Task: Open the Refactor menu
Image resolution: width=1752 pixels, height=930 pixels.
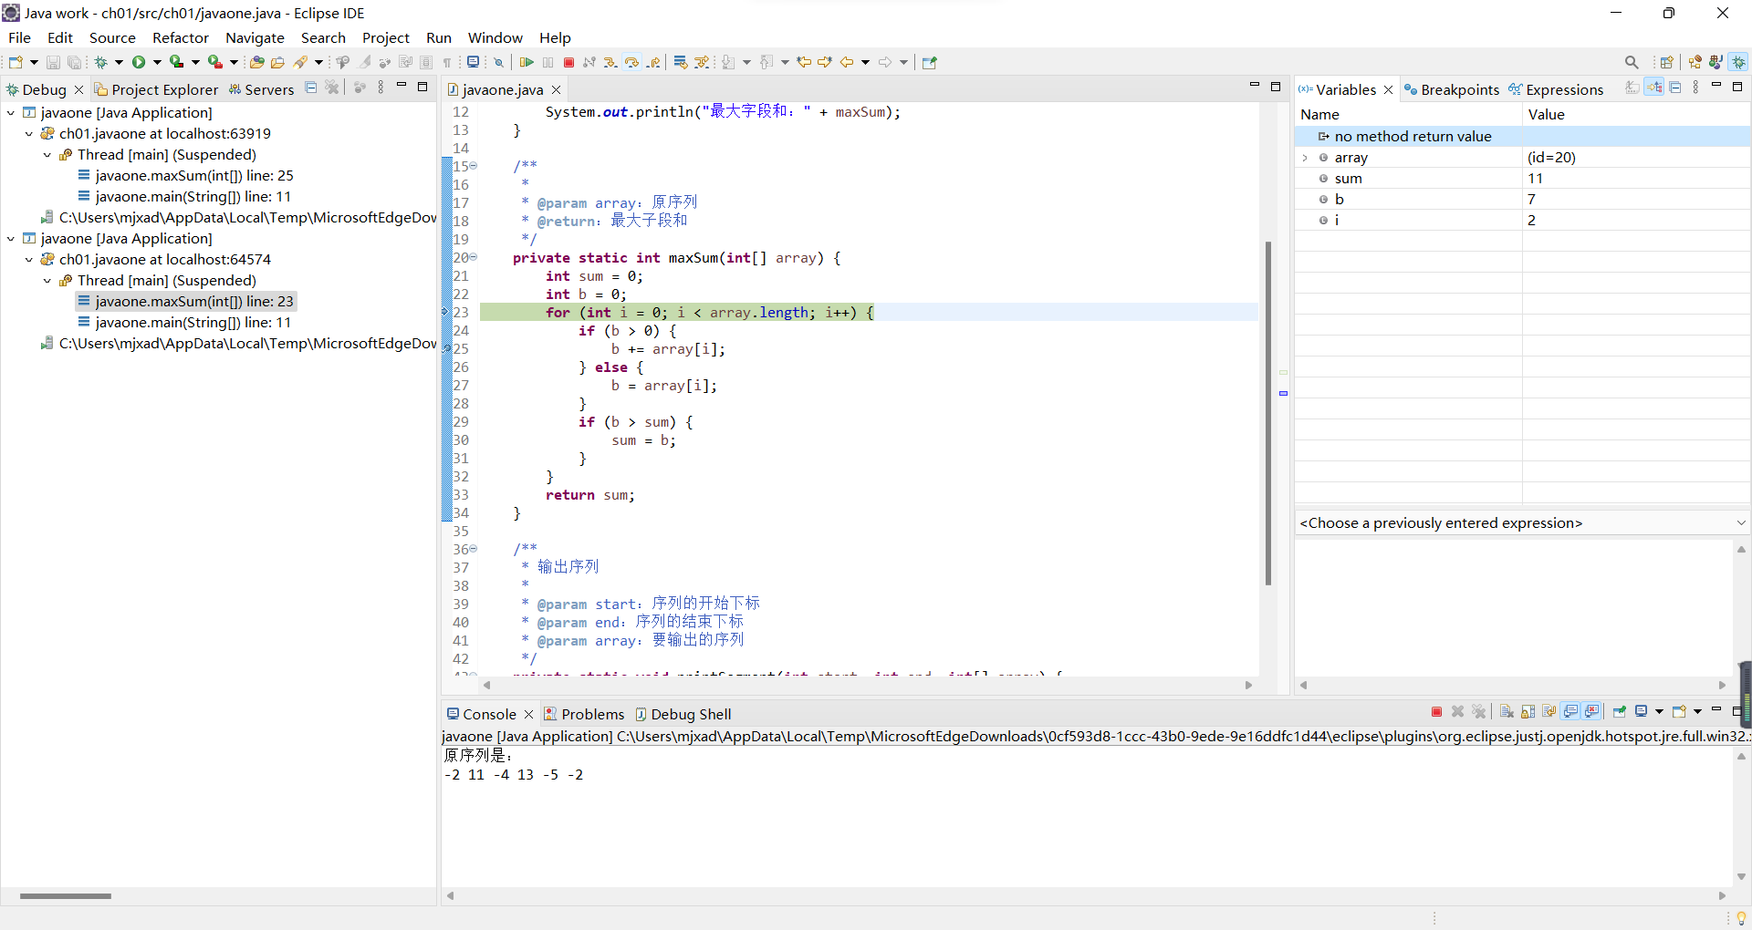Action: (x=181, y=37)
